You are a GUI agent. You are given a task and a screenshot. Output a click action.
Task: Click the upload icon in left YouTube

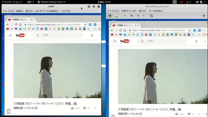[x=92, y=35]
